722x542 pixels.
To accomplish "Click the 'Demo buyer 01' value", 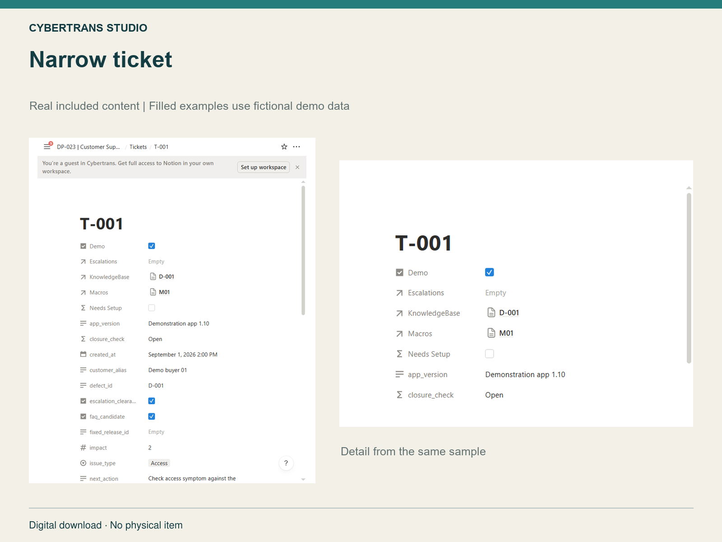I will click(167, 370).
